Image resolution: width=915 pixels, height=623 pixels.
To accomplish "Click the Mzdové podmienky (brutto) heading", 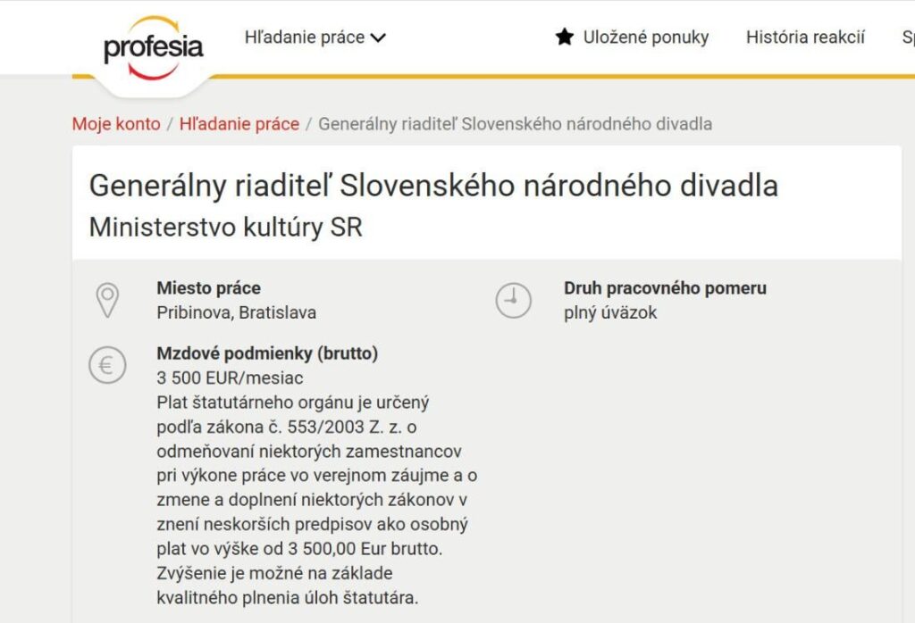I will coord(267,353).
